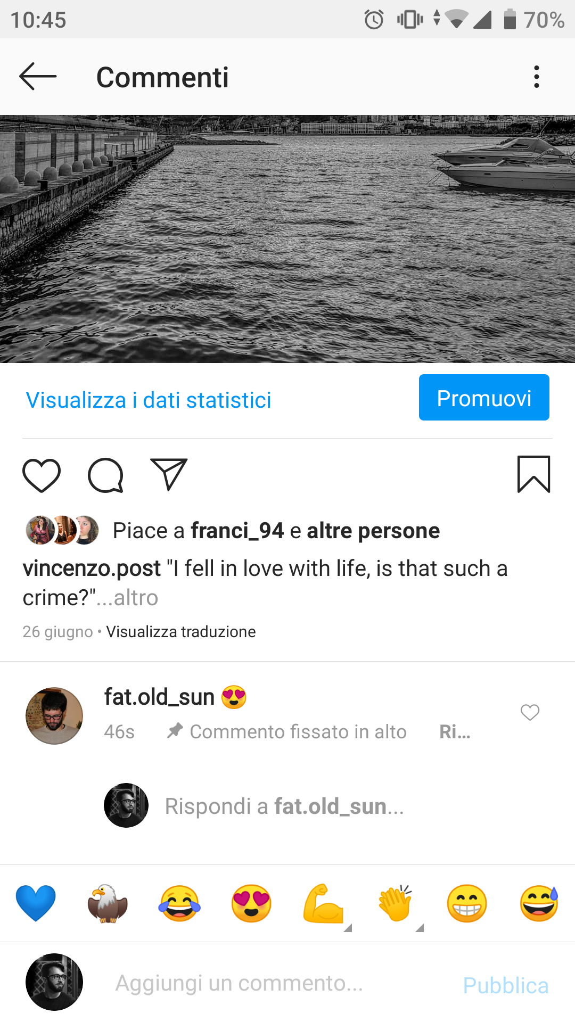Open Visualizza i dati statistici
Screen dimensions: 575x1022
pyautogui.click(x=149, y=400)
